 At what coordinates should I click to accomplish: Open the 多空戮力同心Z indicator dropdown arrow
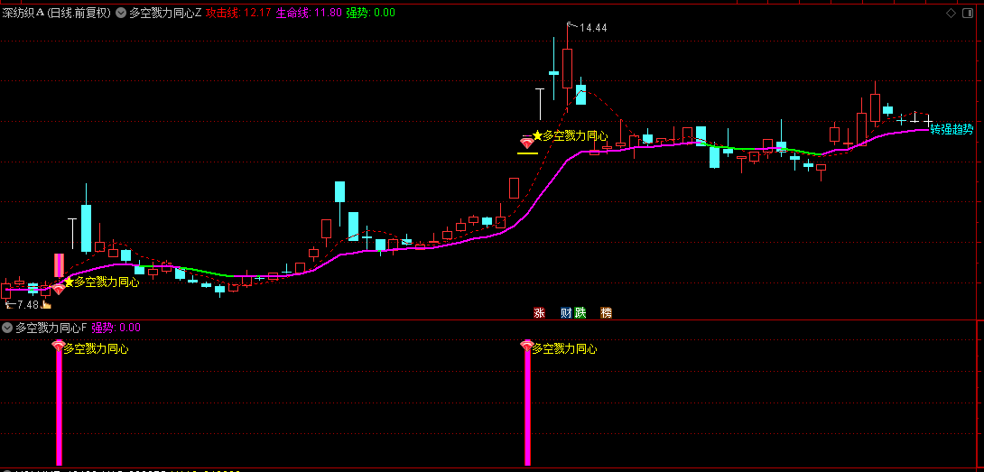[x=121, y=13]
